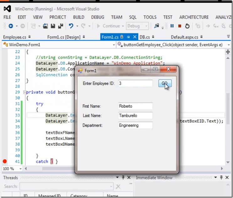Click the GO button in Form1
Viewport: 233px width, 198px height.
(165, 83)
